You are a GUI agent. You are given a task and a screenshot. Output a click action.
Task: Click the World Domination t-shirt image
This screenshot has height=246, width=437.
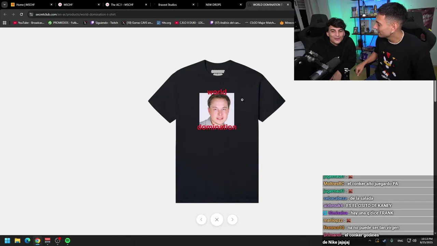(217, 132)
